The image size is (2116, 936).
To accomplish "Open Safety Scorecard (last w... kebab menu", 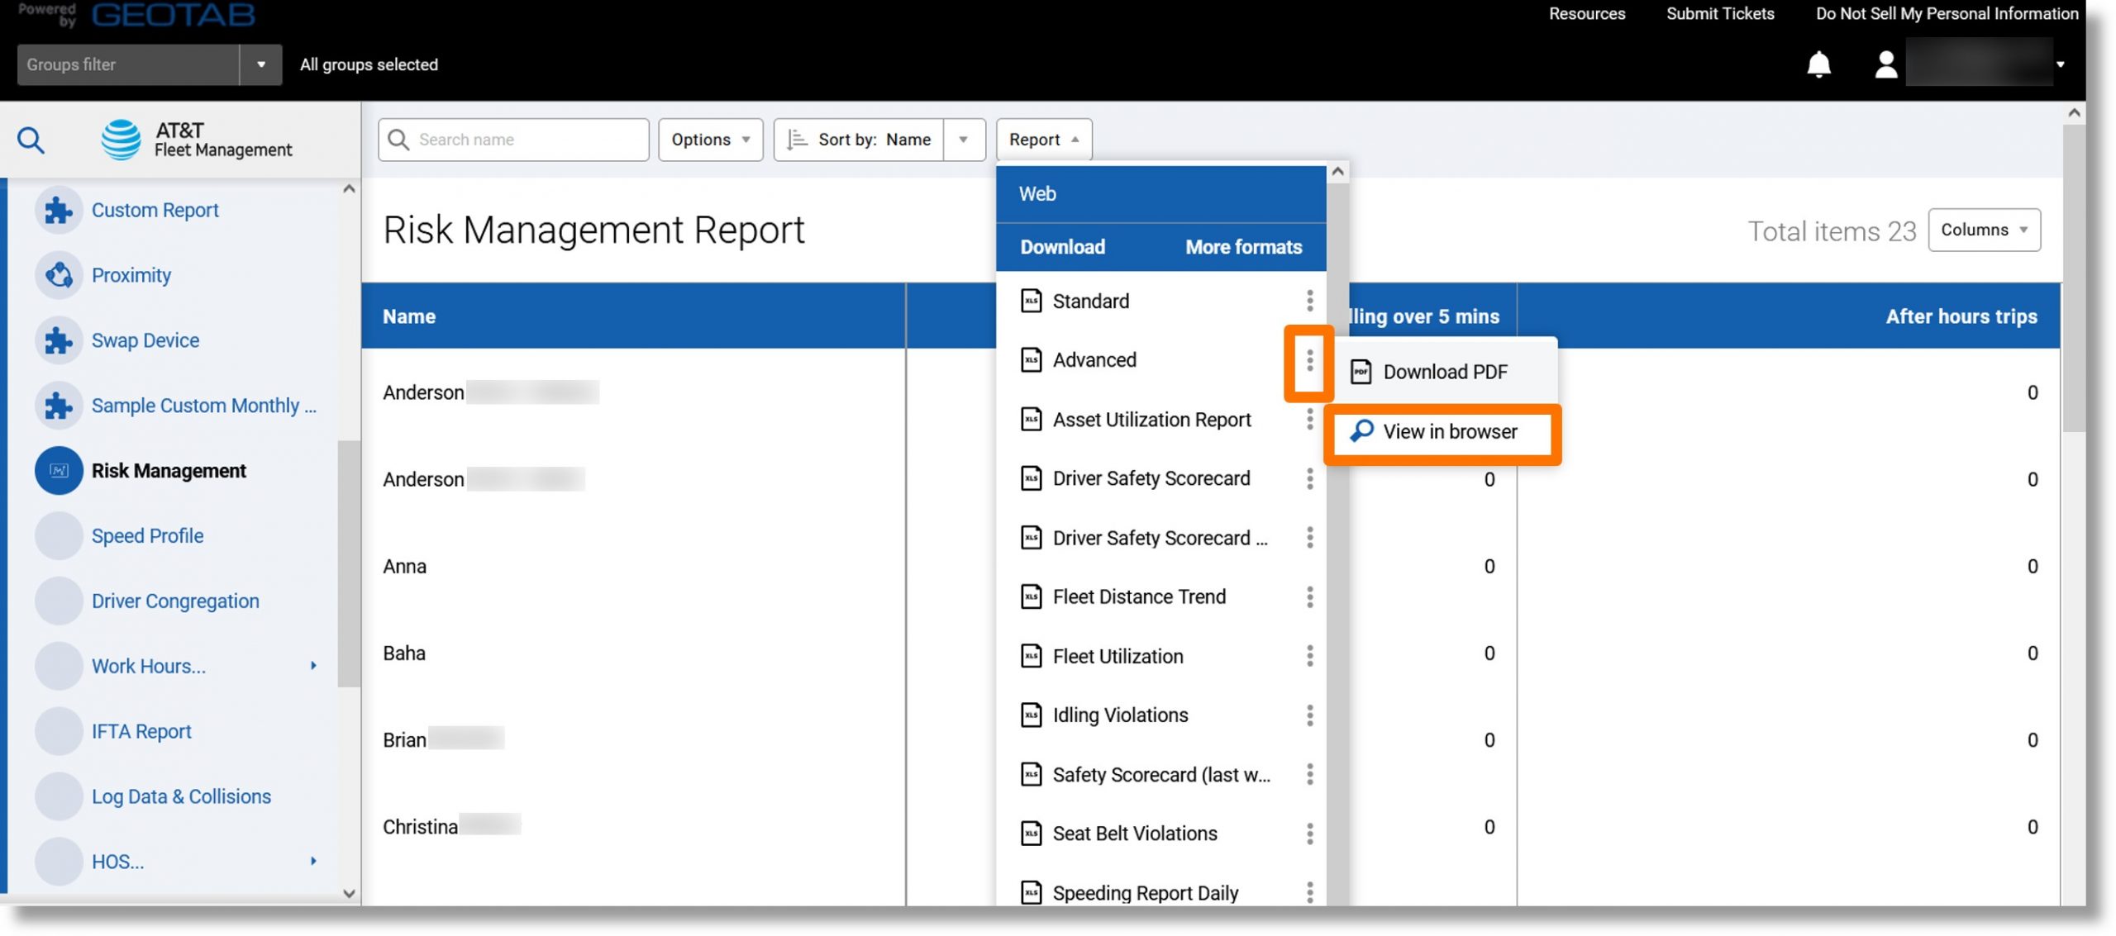I will 1309,774.
